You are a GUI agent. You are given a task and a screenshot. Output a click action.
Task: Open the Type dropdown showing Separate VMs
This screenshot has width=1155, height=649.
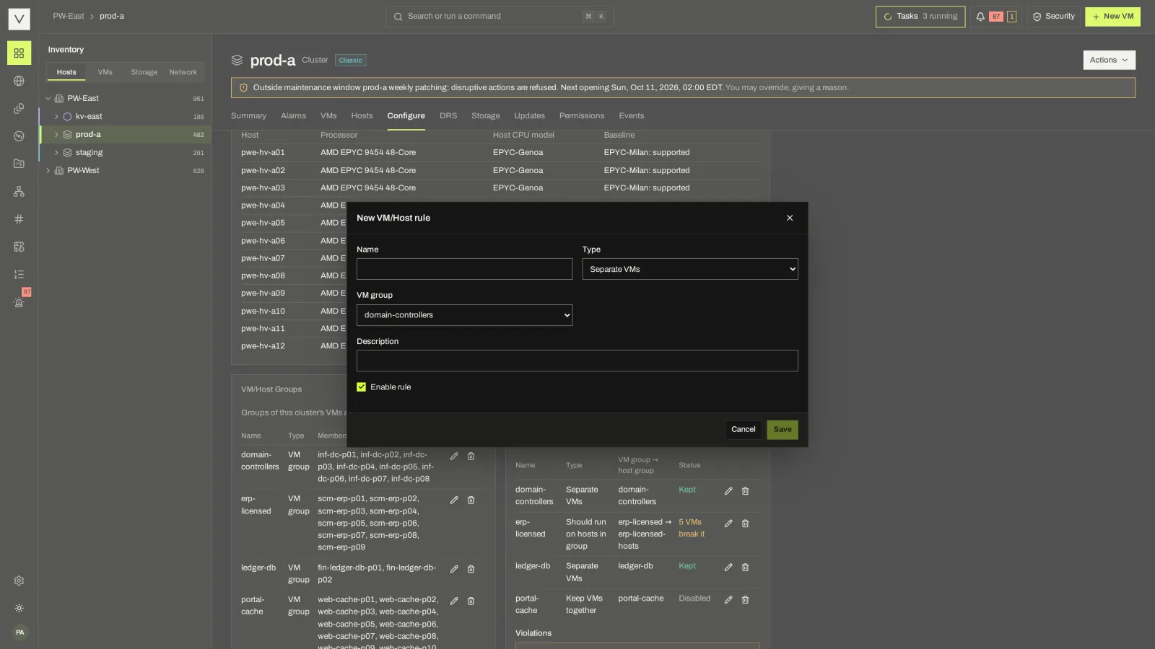pos(690,269)
